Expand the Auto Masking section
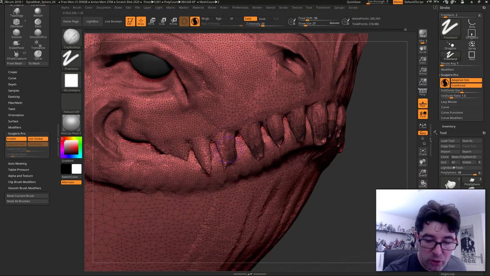Viewport: 490px width, 276px height. [18, 163]
